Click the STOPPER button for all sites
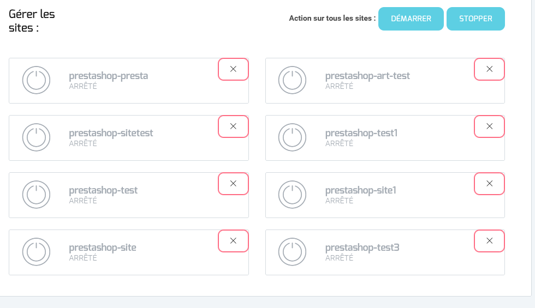Image resolution: width=535 pixels, height=308 pixels. pos(475,19)
